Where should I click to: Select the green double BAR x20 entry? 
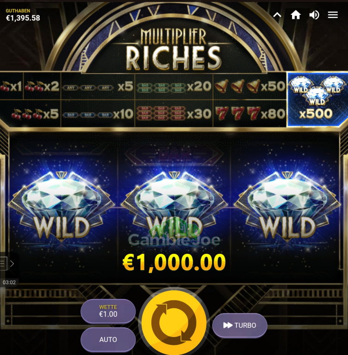pyautogui.click(x=174, y=86)
